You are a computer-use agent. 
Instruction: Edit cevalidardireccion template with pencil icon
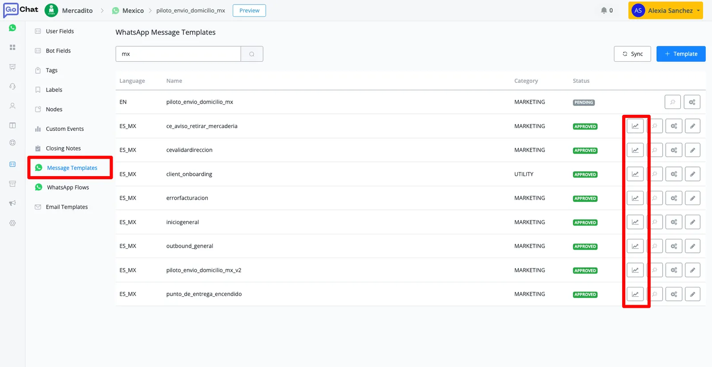tap(692, 150)
